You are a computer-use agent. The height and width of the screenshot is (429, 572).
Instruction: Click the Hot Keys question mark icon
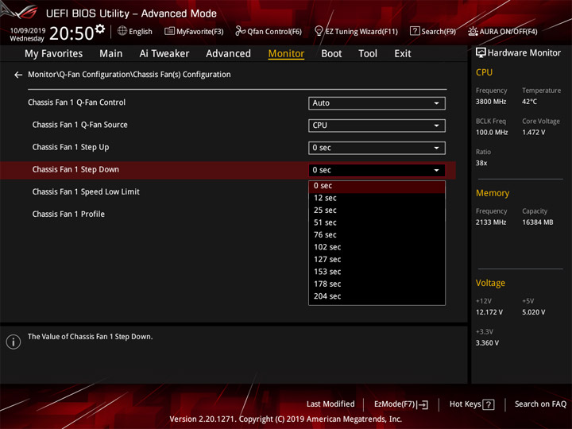tap(489, 404)
